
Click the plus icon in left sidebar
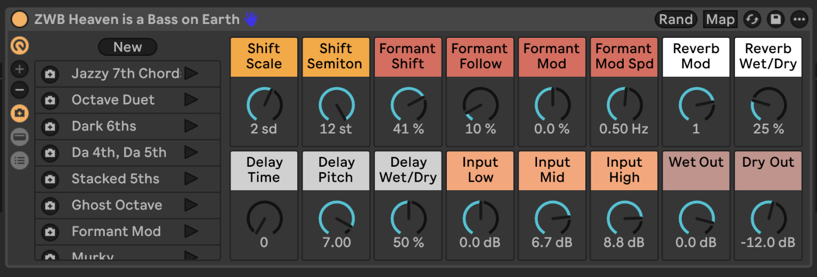[20, 69]
